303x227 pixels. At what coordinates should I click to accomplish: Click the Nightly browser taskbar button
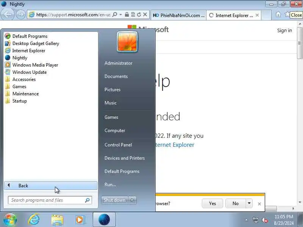pyautogui.click(x=104, y=220)
